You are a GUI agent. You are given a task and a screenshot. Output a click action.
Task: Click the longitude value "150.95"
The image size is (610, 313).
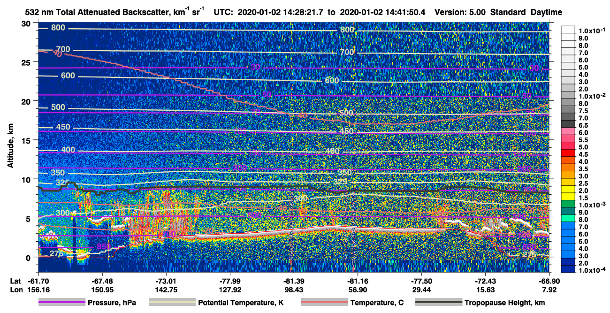[x=102, y=290]
